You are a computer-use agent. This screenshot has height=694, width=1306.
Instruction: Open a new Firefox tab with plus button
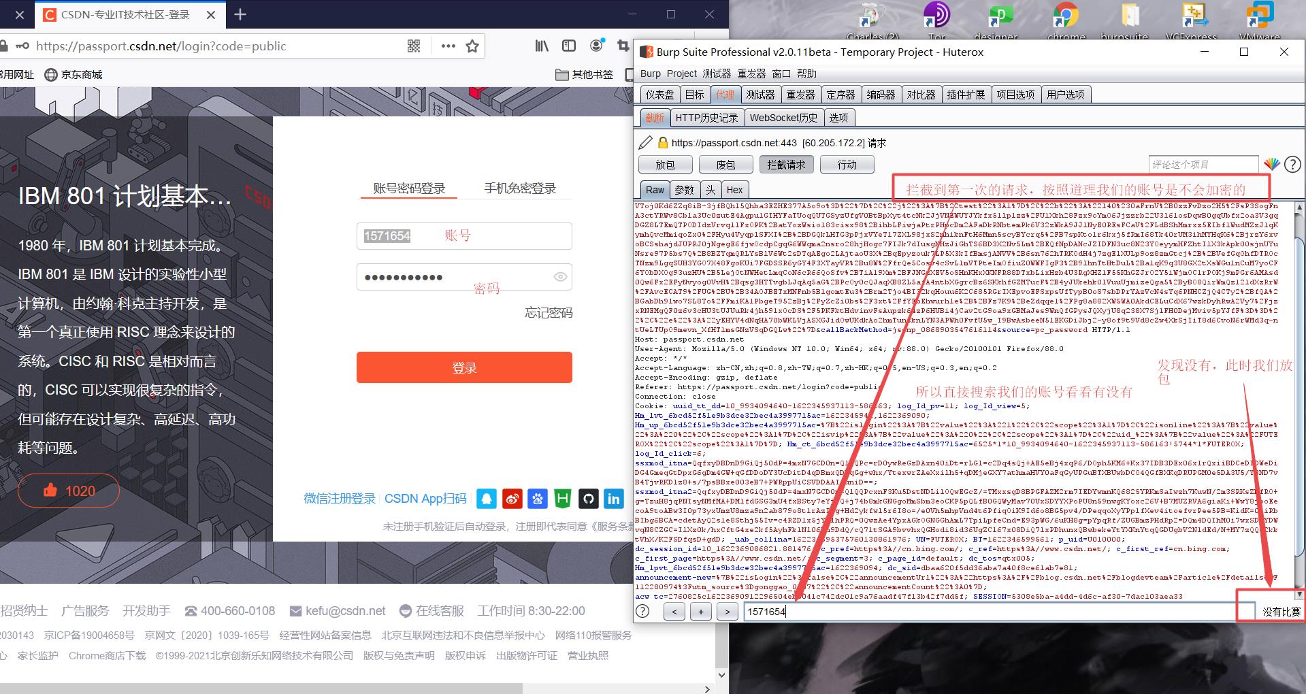(240, 14)
